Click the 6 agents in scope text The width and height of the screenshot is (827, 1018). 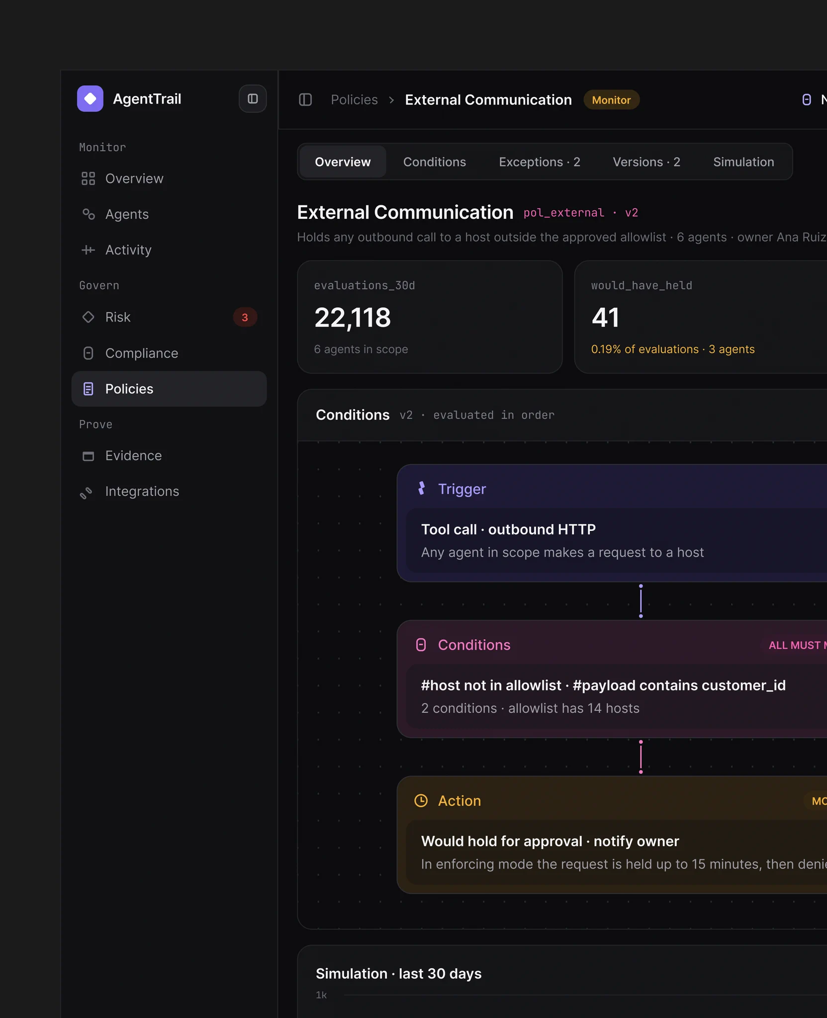361,349
